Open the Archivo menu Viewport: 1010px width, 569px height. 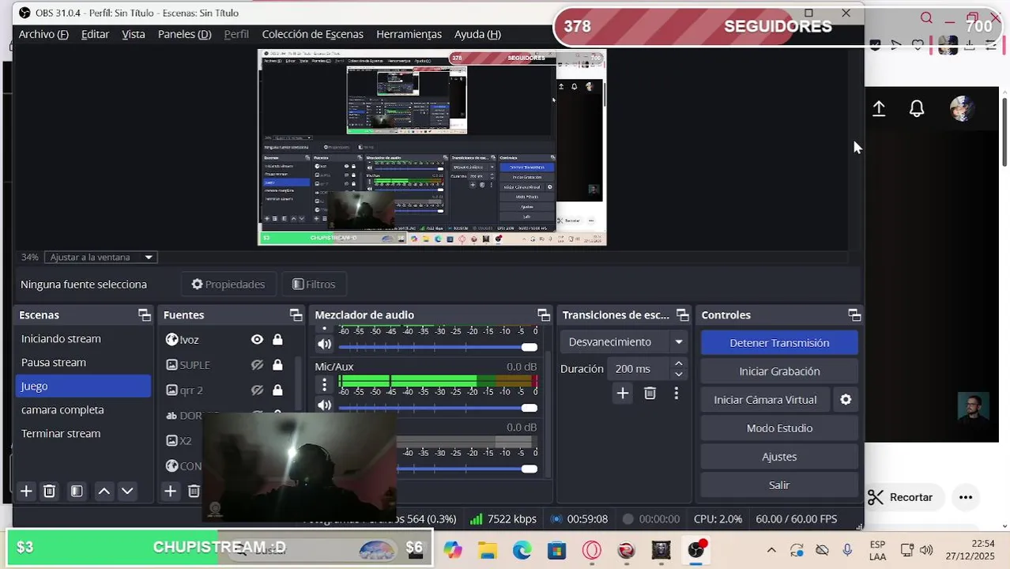(x=43, y=34)
